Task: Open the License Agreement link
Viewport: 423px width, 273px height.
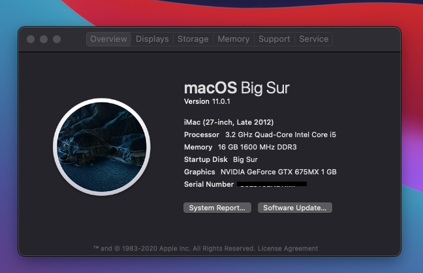Action: point(288,248)
